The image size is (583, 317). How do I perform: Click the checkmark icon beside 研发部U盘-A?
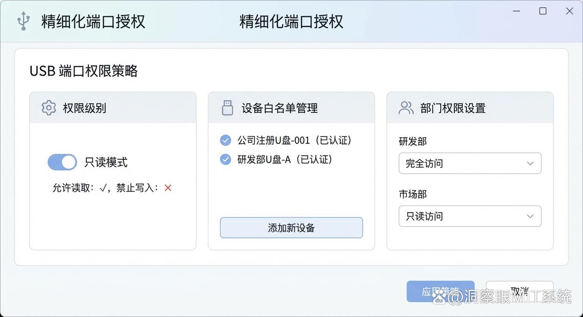[225, 159]
